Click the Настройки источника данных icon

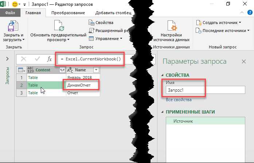click(x=172, y=25)
